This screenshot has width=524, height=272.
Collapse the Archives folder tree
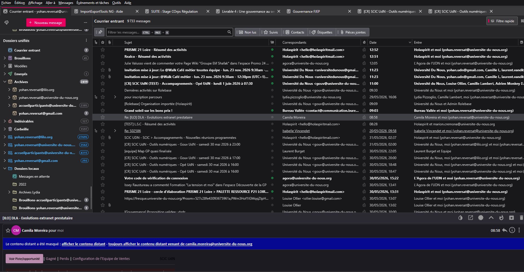(5, 82)
